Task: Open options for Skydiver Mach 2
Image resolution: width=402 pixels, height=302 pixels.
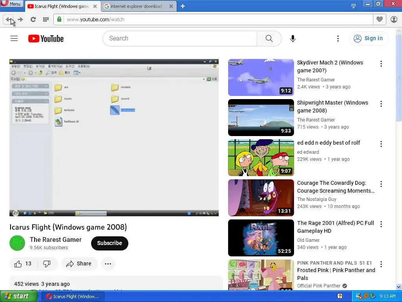Action: click(381, 64)
